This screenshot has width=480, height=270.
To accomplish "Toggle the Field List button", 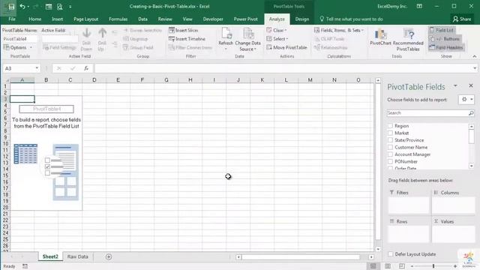I will [442, 30].
